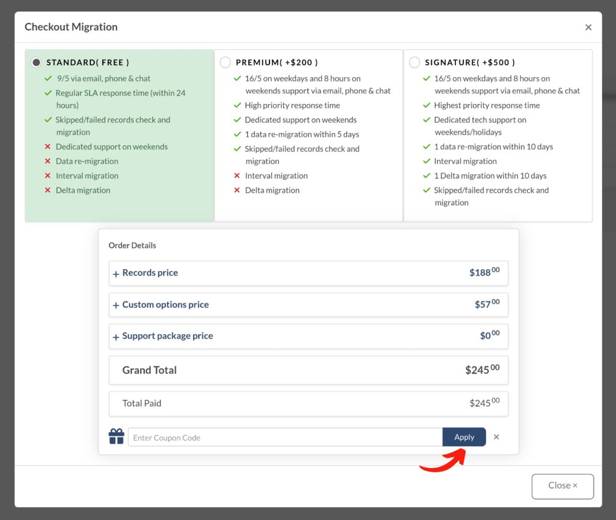Click the Grand Total row
The width and height of the screenshot is (616, 520).
[308, 370]
